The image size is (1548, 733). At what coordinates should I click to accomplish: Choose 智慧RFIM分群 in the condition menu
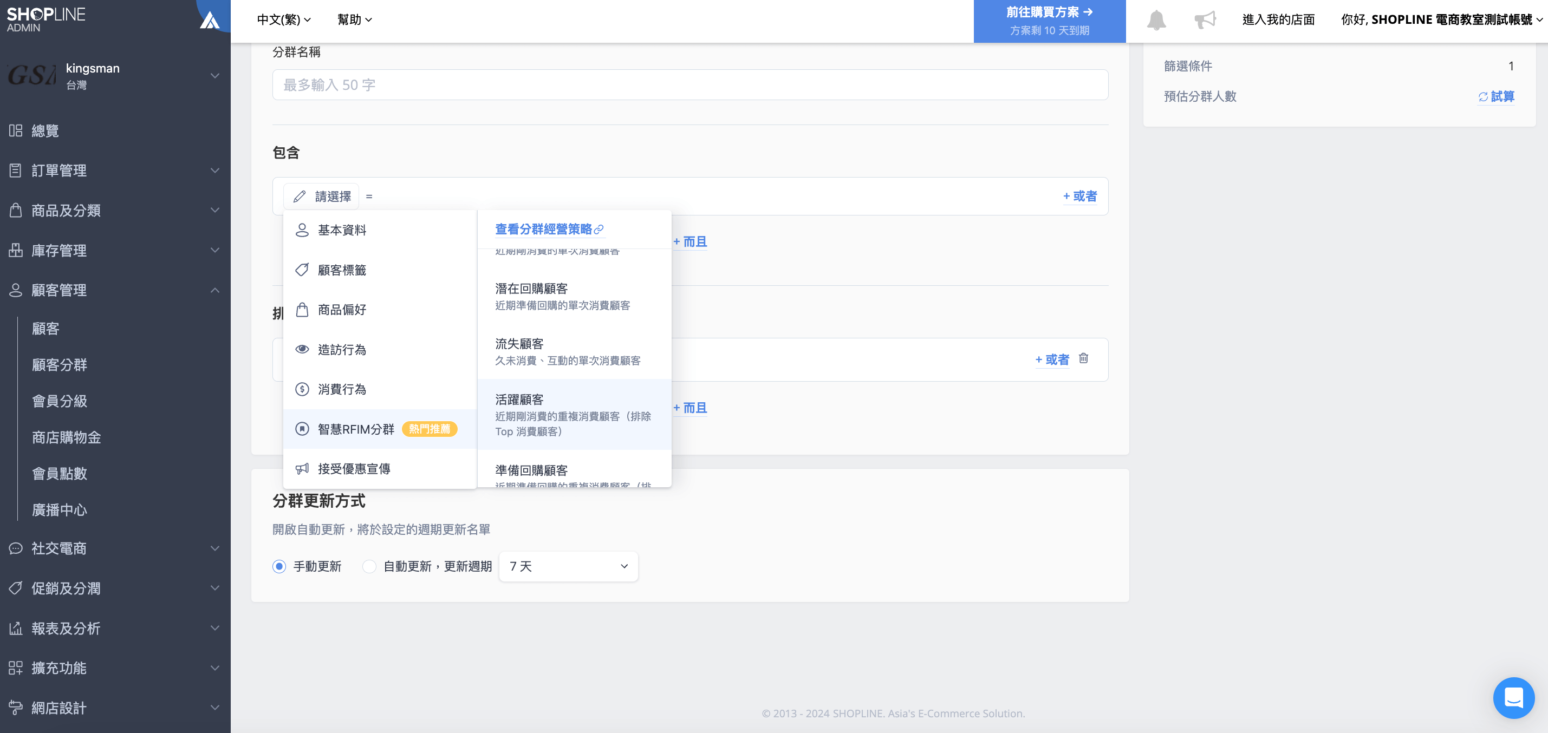(x=380, y=429)
